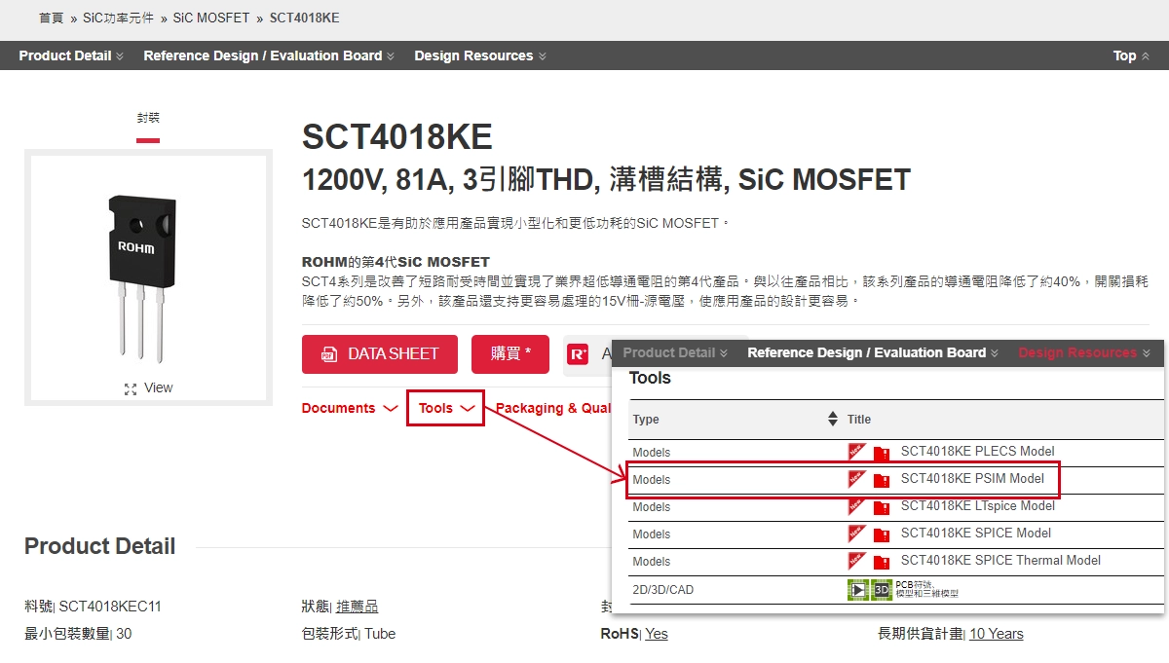Screen dimensions: 1169x663
Task: Click SCT4018KE LTspice Model title
Action: coord(978,505)
